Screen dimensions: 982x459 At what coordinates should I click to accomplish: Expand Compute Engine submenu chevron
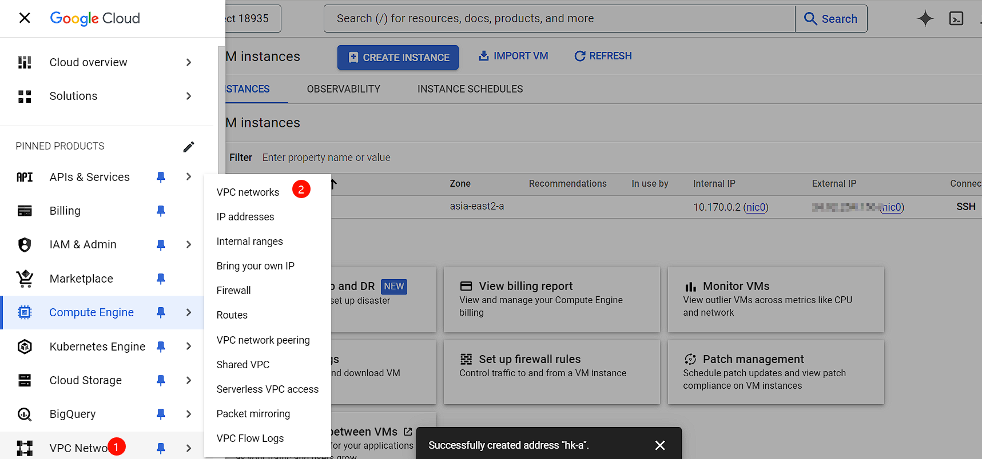coord(189,312)
